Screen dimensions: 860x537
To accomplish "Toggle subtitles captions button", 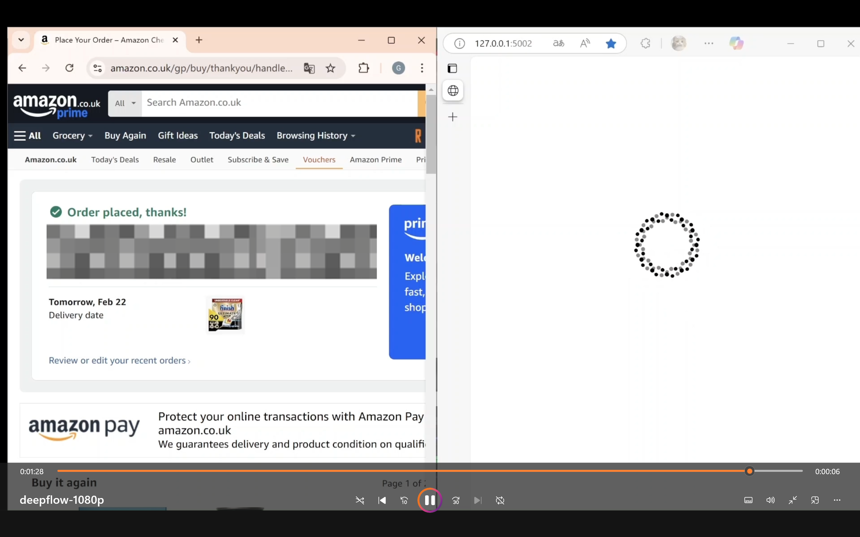I will 748,500.
